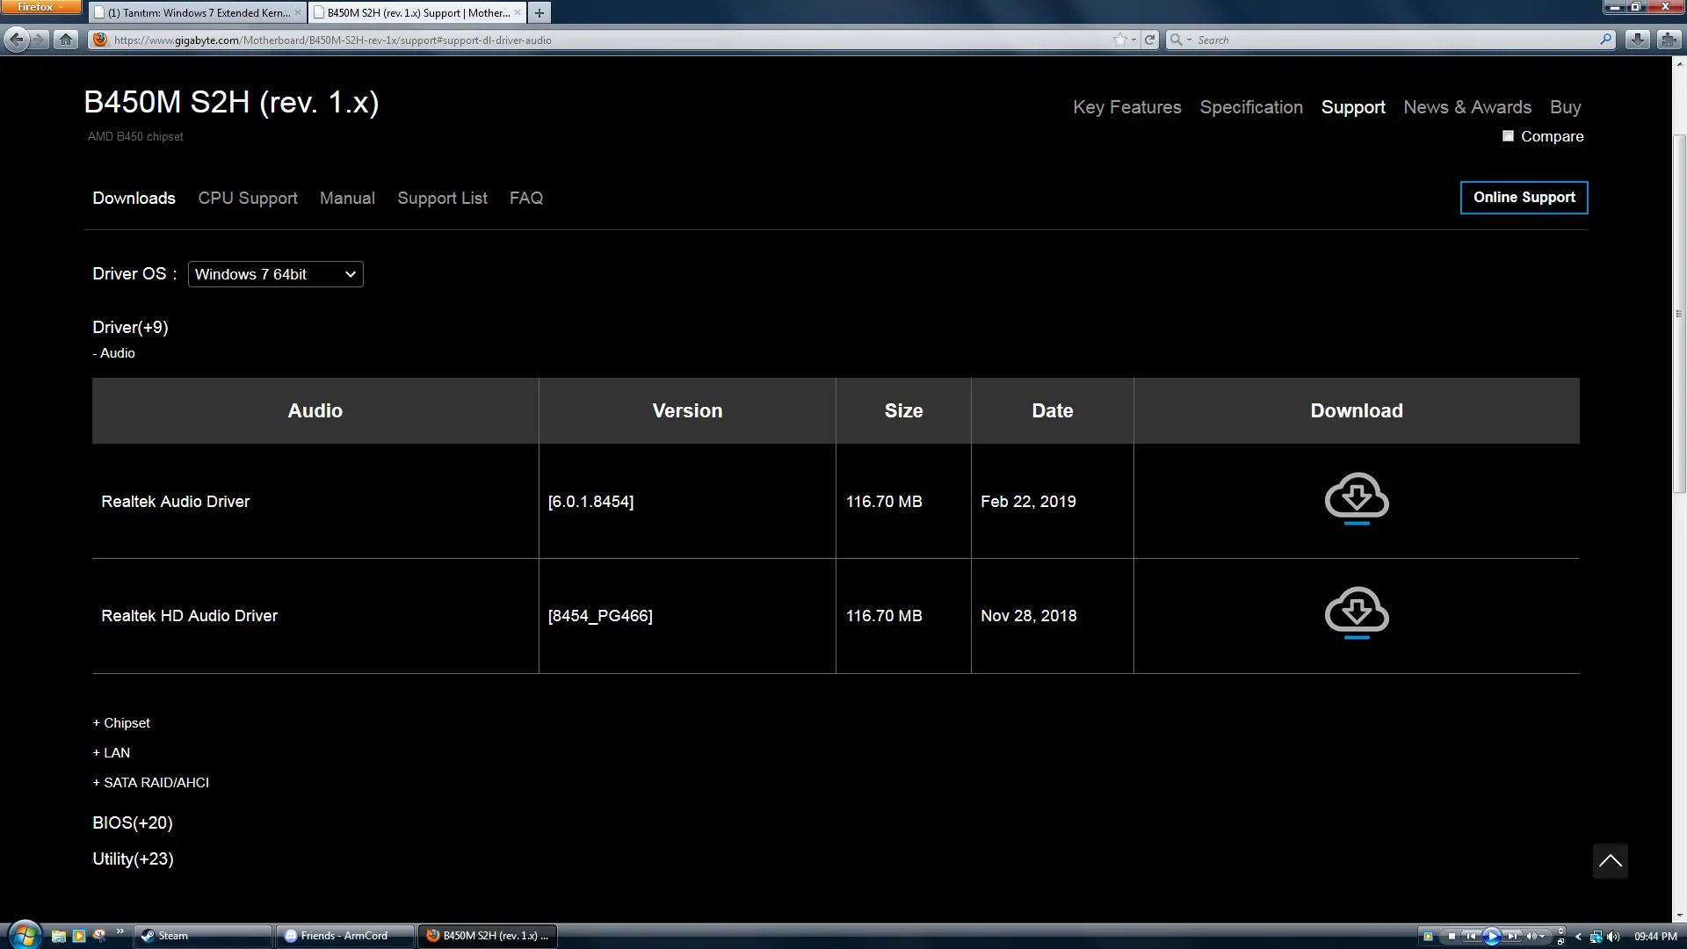Open the News & Awards page
Screen dimensions: 1687x949
[x=1467, y=107]
